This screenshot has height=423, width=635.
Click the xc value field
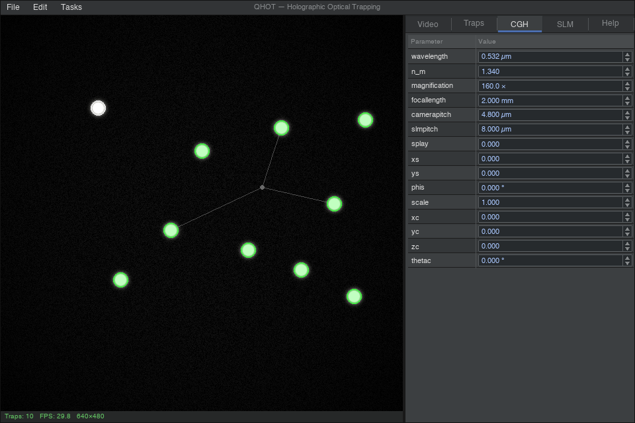550,217
